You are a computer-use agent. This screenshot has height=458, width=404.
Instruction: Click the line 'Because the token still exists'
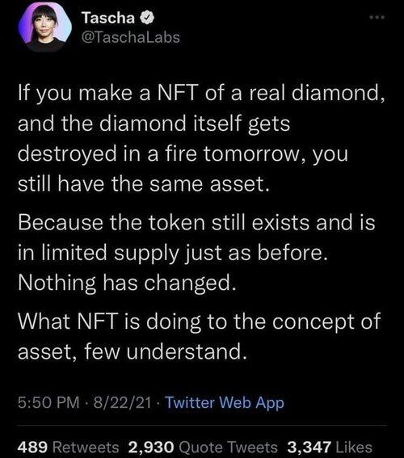click(196, 223)
